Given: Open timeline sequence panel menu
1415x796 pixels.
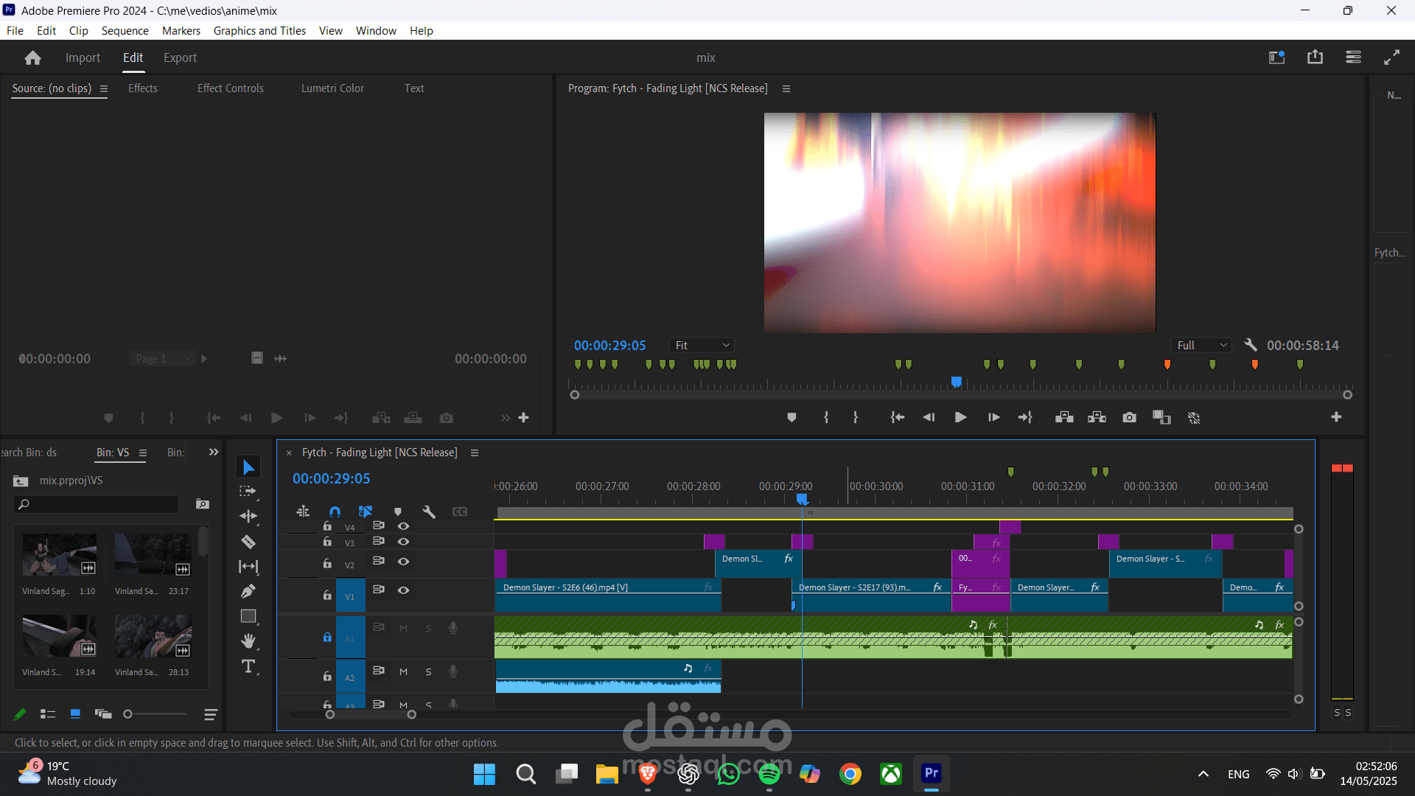Looking at the screenshot, I should tap(475, 453).
